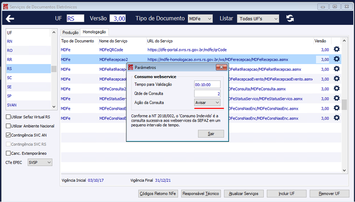Go back with the white arrow icon
The image size is (355, 202).
(x=10, y=19)
